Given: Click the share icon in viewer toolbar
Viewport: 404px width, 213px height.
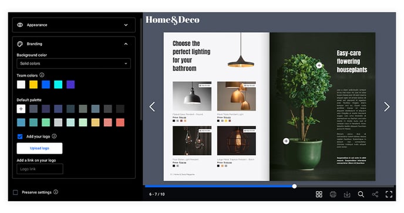Looking at the screenshot, I should click(375, 194).
